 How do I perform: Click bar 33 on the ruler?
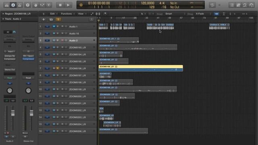click(147, 18)
